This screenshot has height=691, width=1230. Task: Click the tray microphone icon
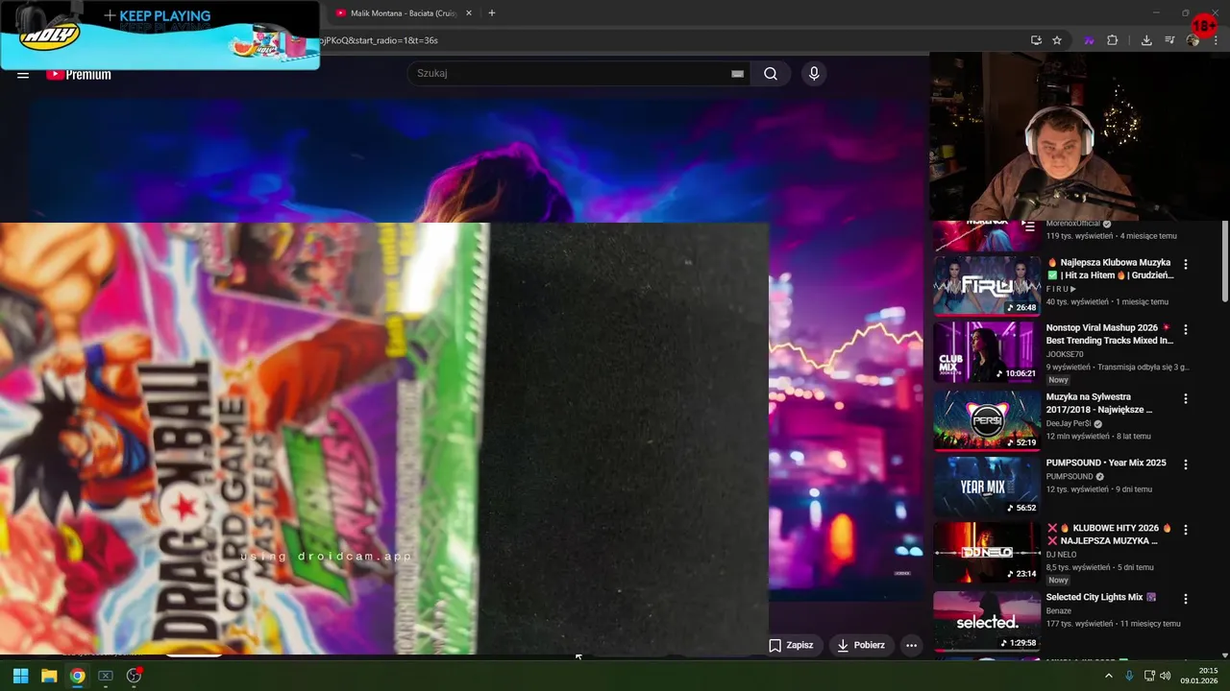tap(1129, 676)
